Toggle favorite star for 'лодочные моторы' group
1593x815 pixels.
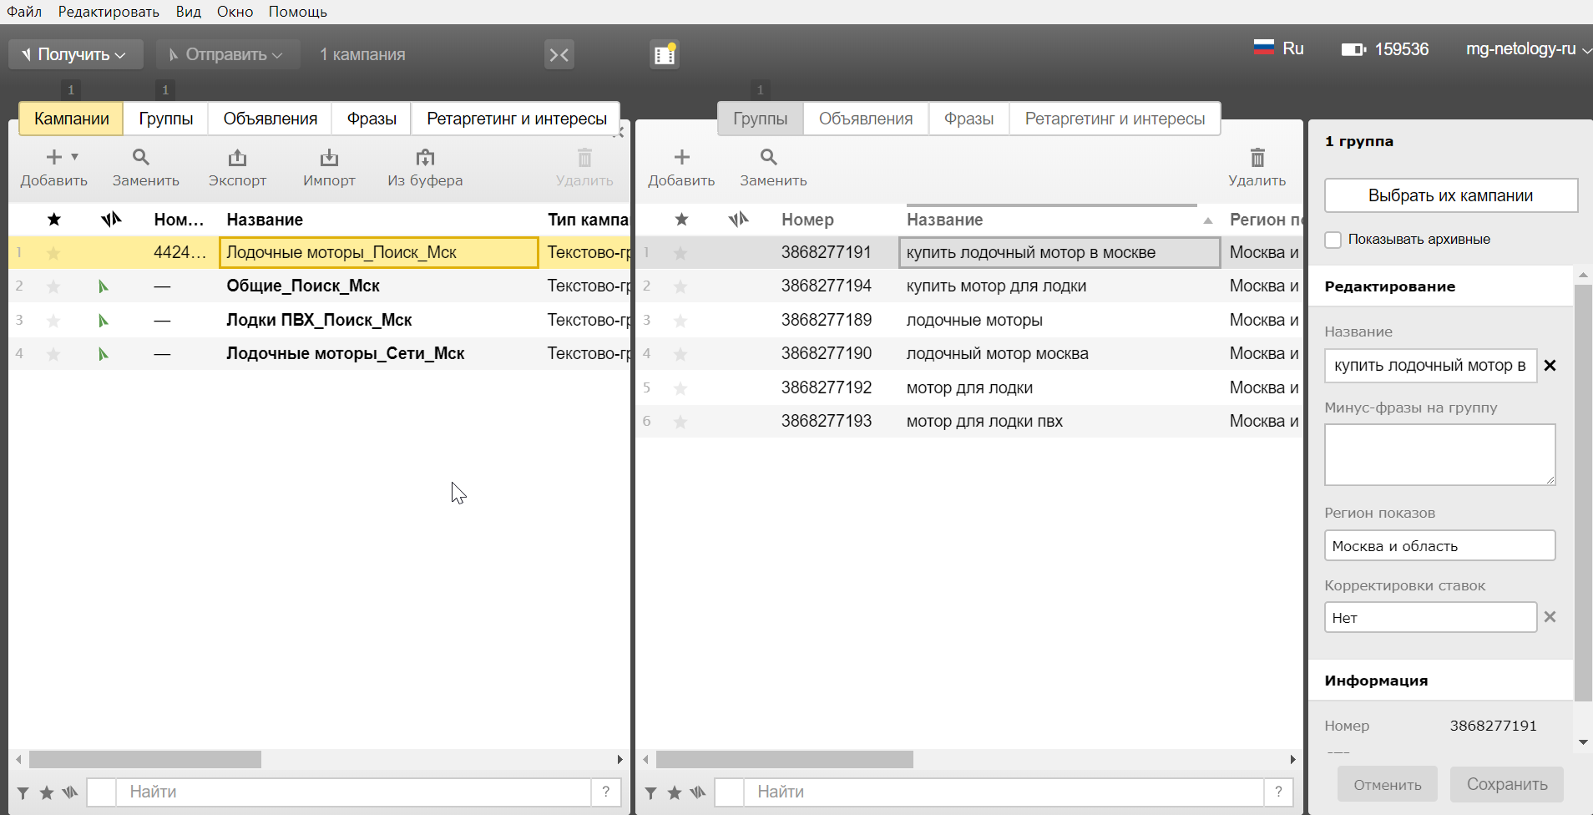point(680,321)
